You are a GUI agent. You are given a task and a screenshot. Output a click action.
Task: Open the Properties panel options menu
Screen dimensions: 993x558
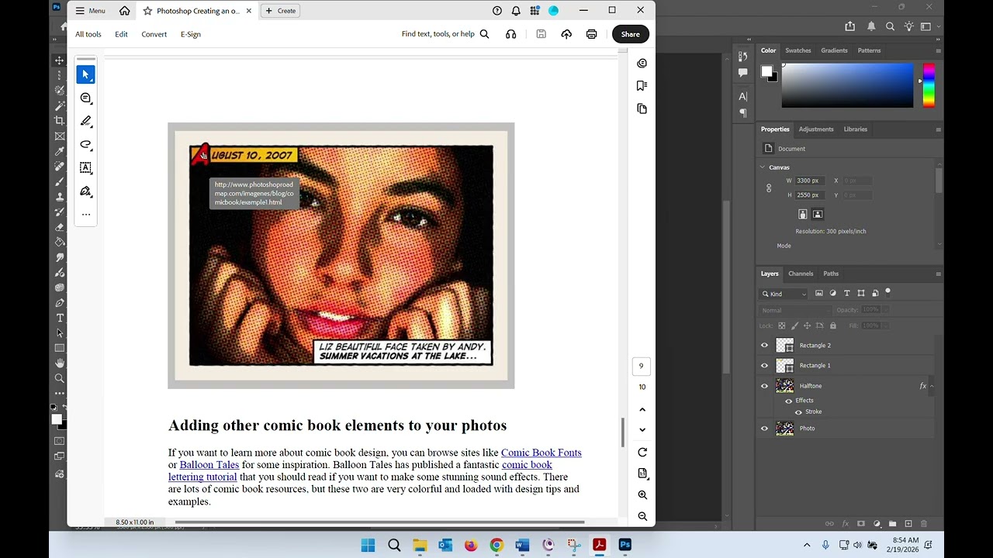point(938,129)
